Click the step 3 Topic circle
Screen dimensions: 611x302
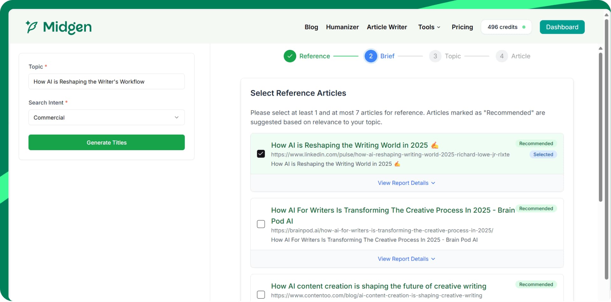click(x=435, y=56)
